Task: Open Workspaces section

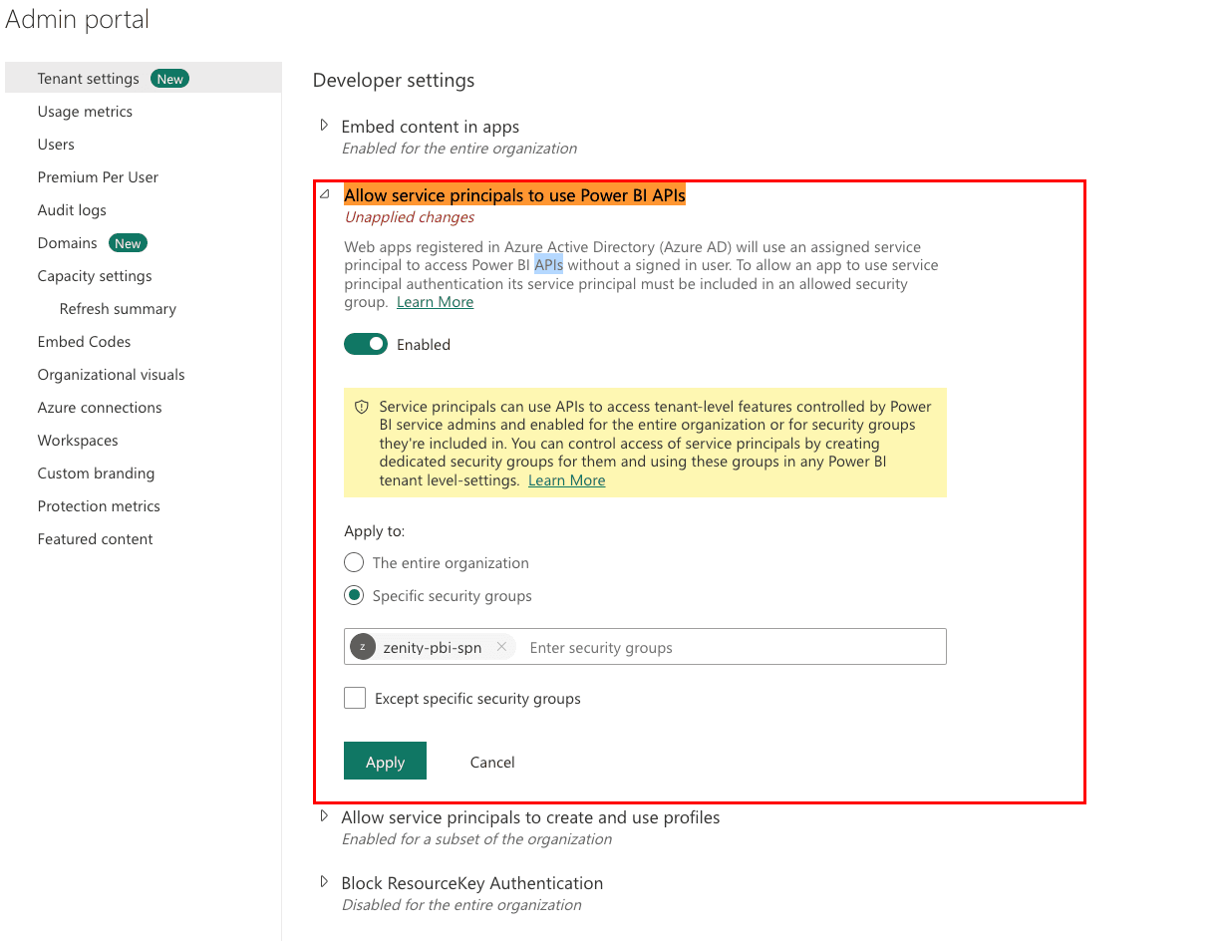Action: pyautogui.click(x=78, y=441)
